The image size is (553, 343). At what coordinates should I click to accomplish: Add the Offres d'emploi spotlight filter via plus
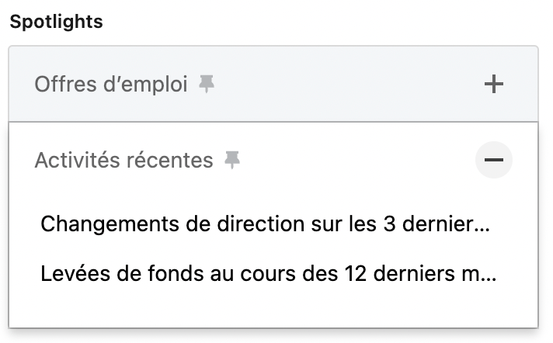[493, 84]
